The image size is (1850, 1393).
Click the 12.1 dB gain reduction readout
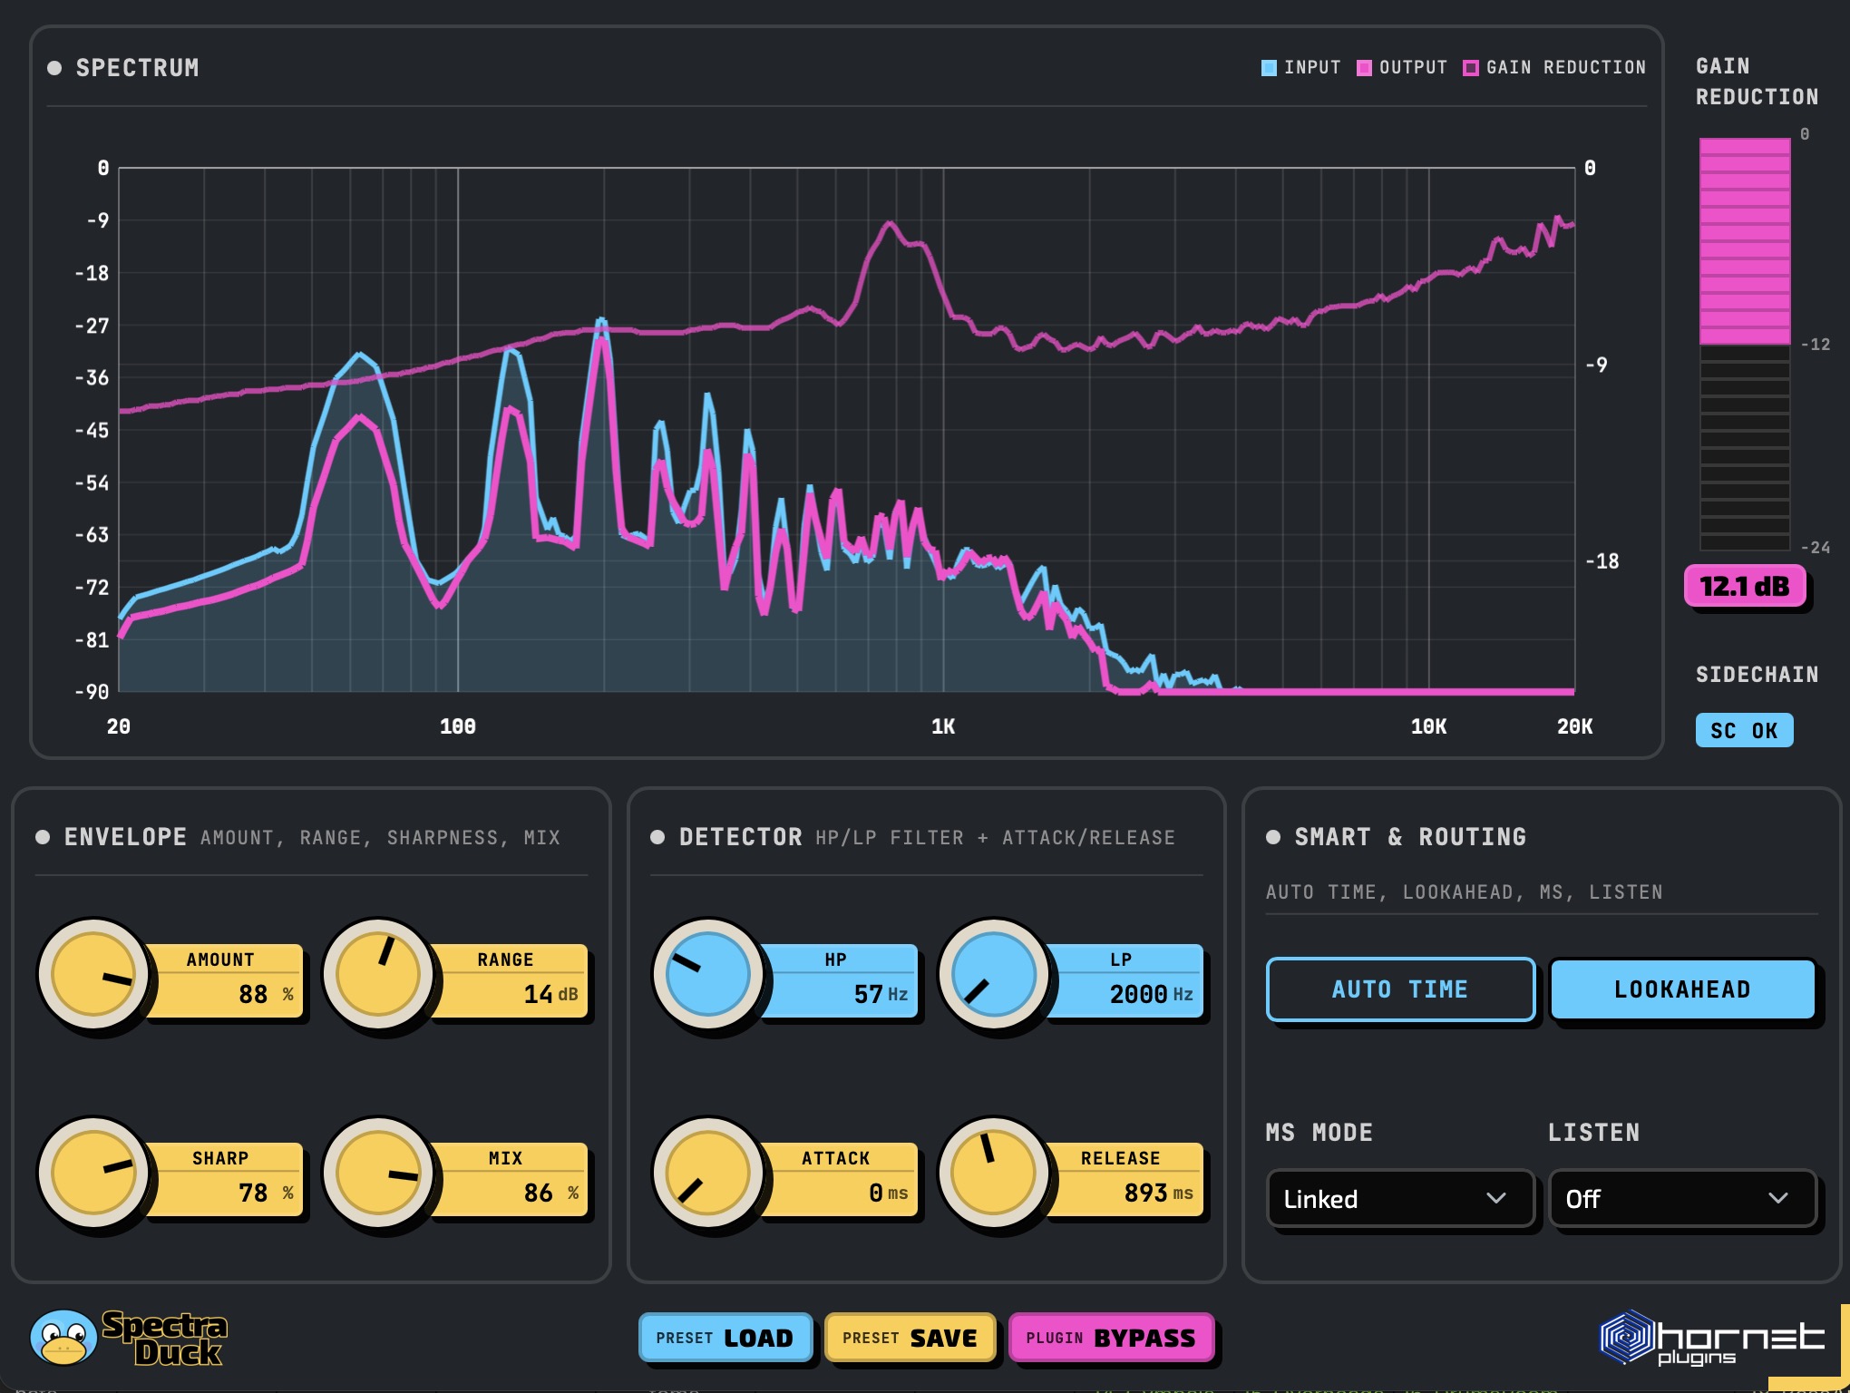tap(1745, 587)
